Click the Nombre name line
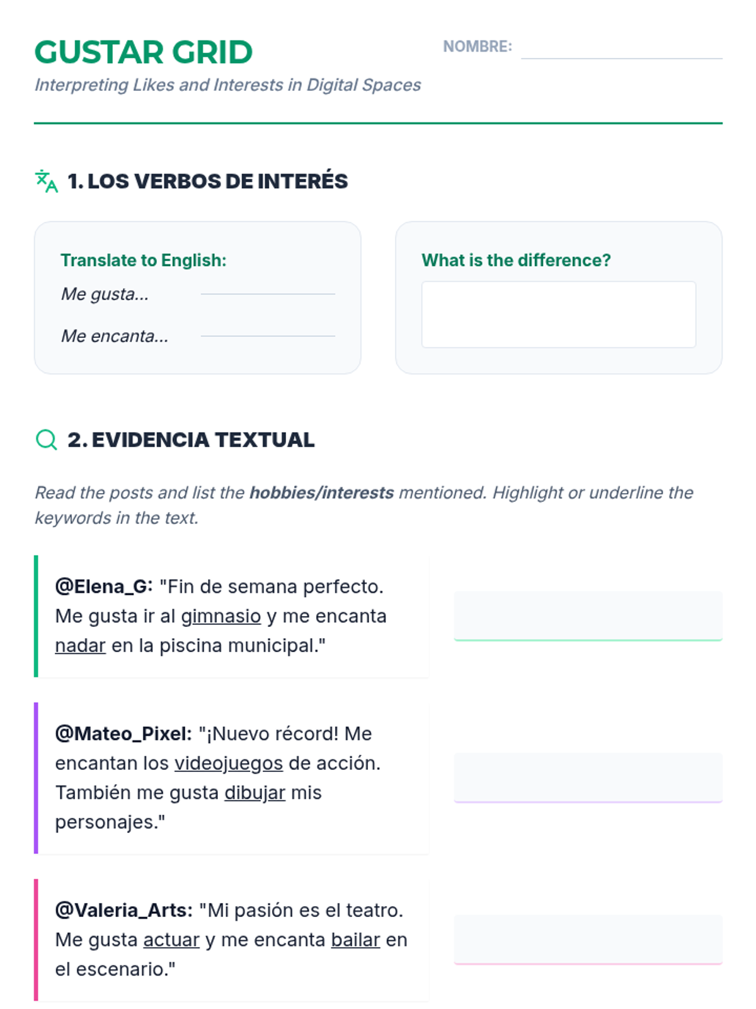 [621, 48]
